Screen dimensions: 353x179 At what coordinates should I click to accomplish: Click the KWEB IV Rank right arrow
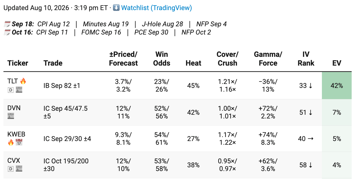coord(310,139)
